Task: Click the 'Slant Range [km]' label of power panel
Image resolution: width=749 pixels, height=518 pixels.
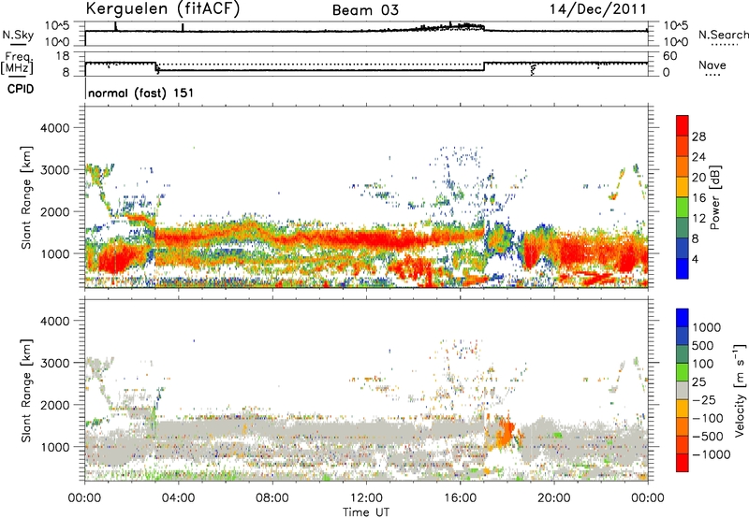Action: 26,197
